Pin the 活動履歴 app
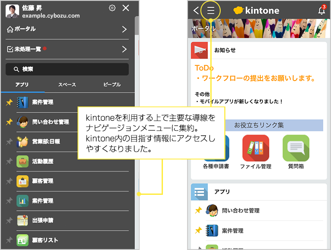Screen dimensions: 331x250 click(9, 161)
